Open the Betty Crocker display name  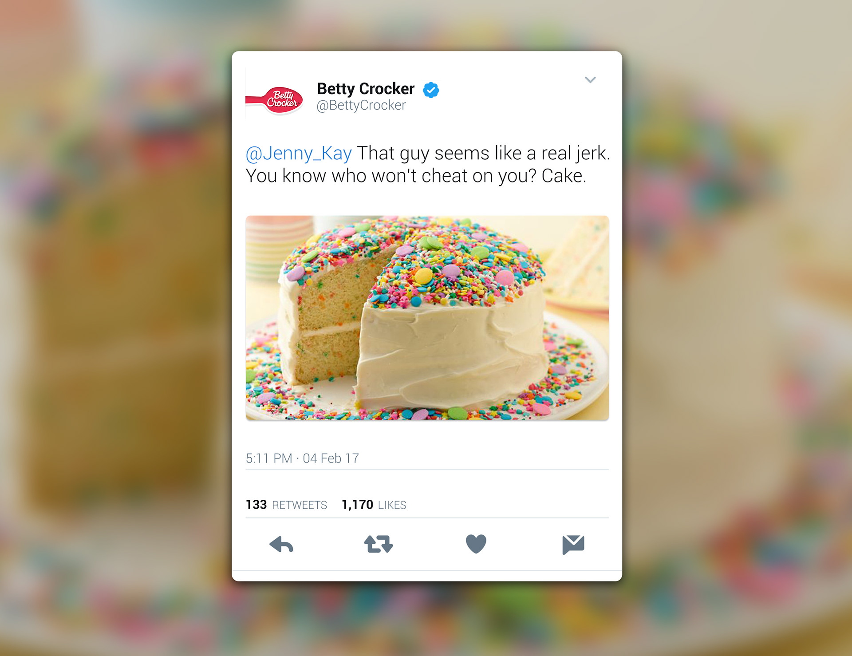click(366, 89)
